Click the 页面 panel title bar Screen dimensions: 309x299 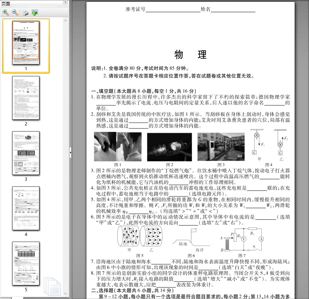(x=22, y=3)
